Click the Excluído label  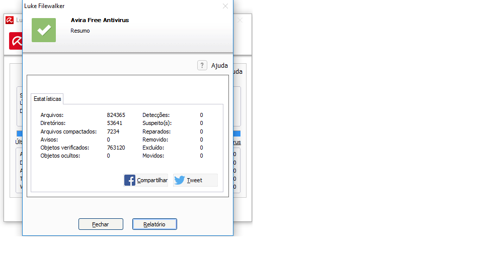click(153, 148)
